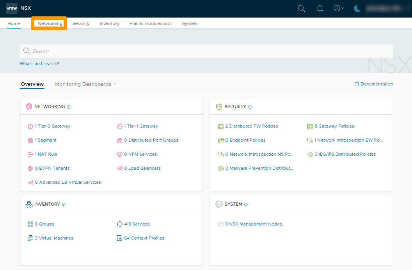This screenshot has height=270, width=412.
Task: Expand the Monitoring Dashboards dropdown
Action: 86,84
